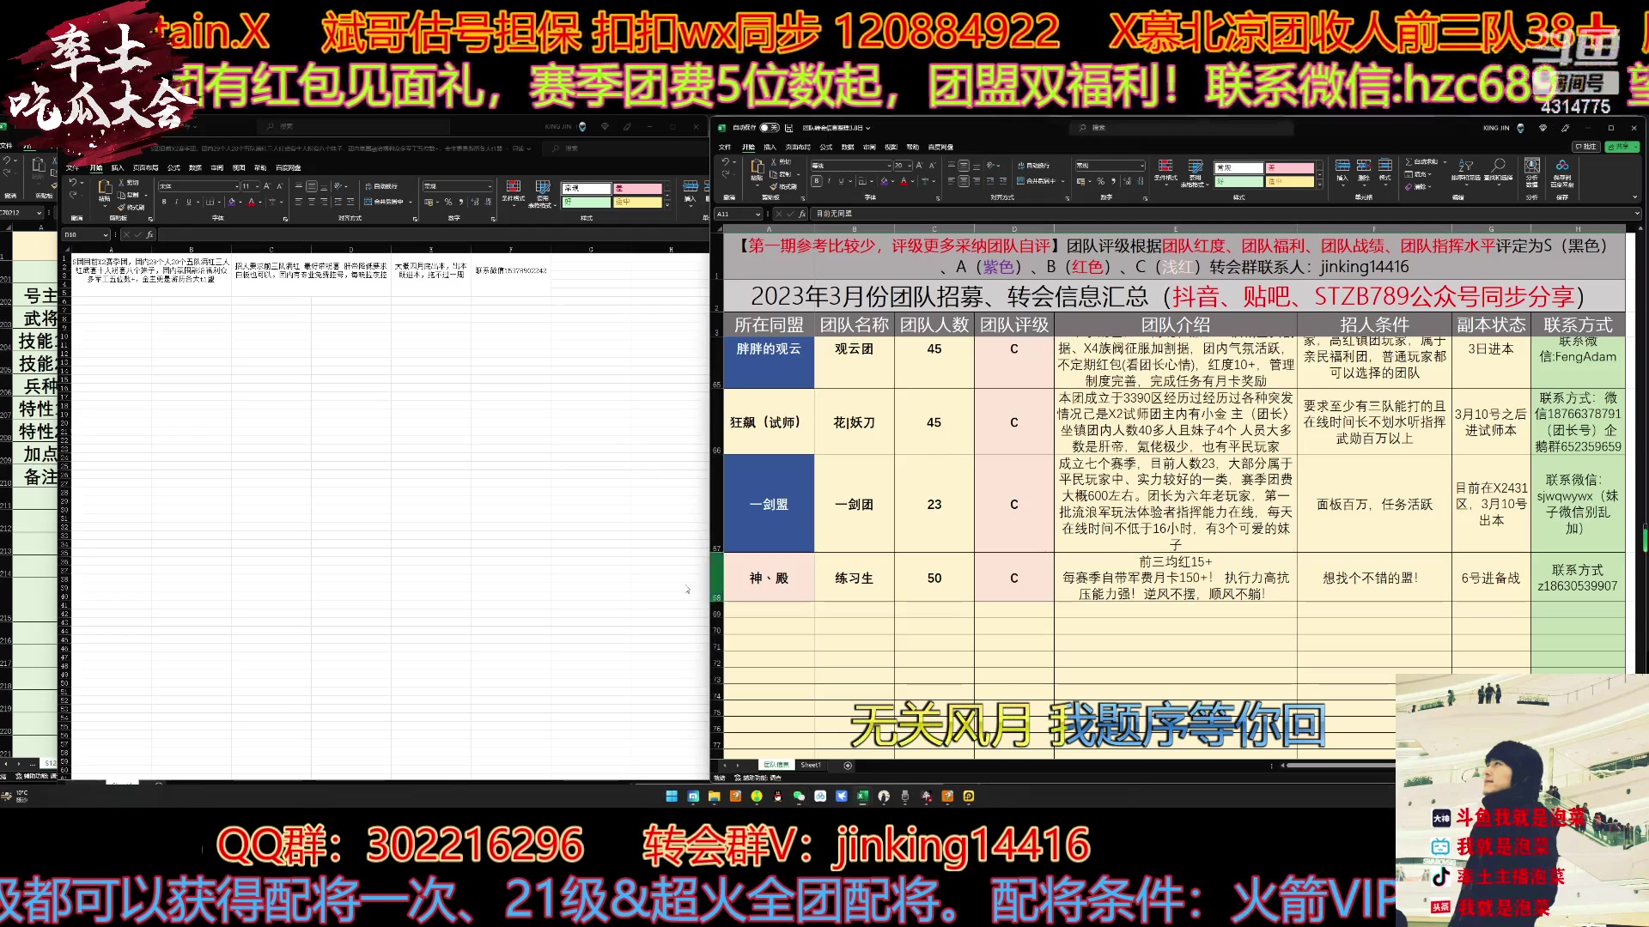Click Name Box D10 in left Excel window
This screenshot has width=1649, height=927.
click(86, 234)
